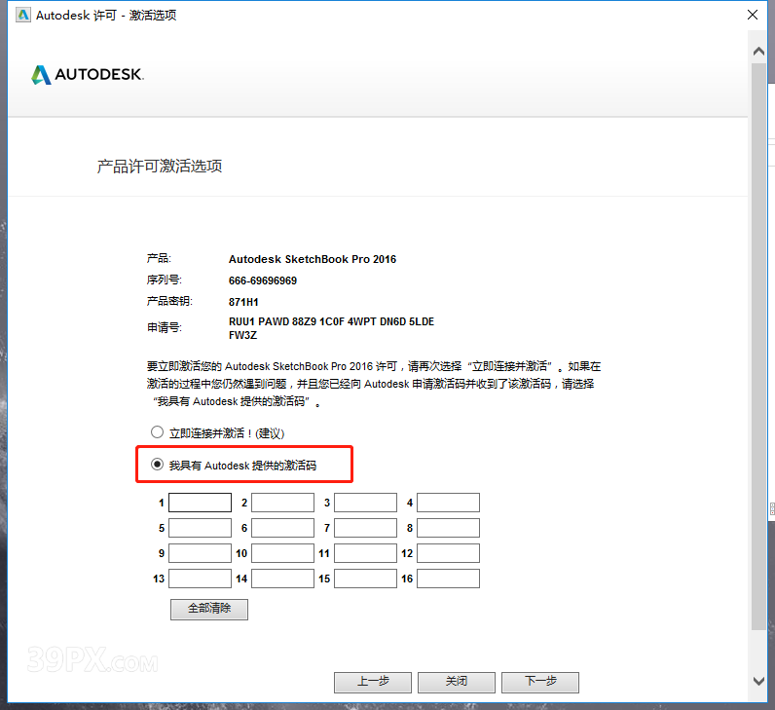Click activation code field 11
This screenshot has height=710, width=775.
[x=365, y=553]
